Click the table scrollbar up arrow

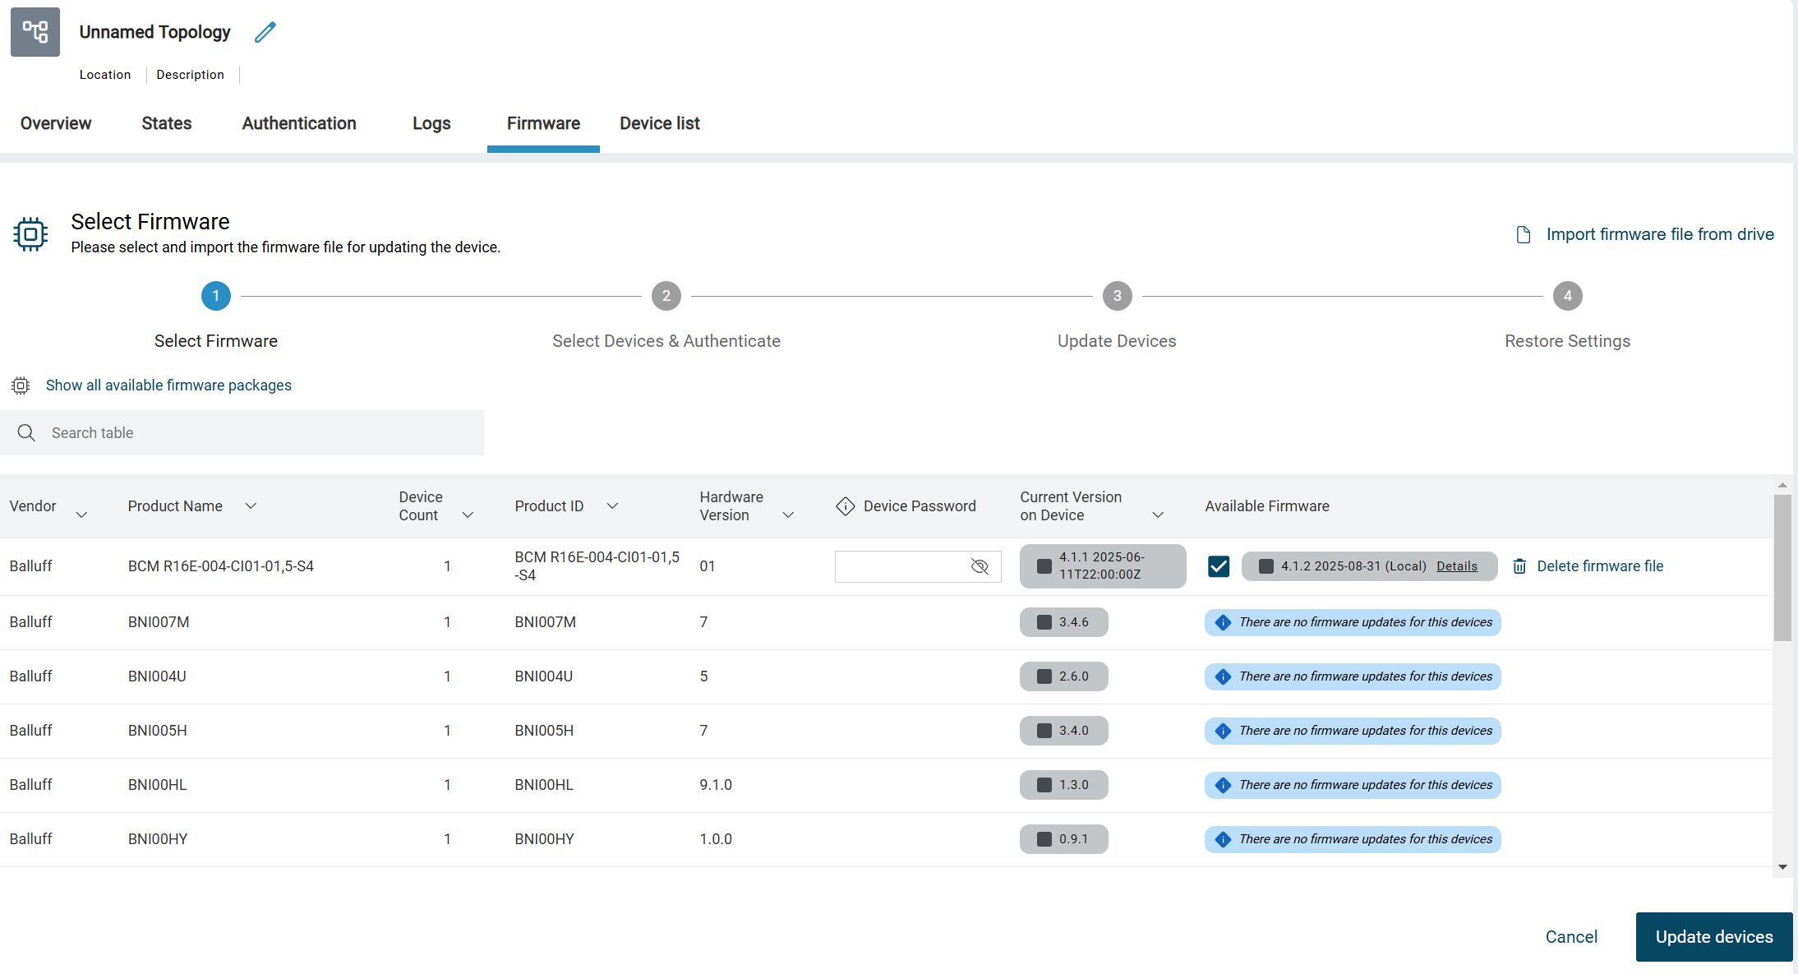[1782, 485]
